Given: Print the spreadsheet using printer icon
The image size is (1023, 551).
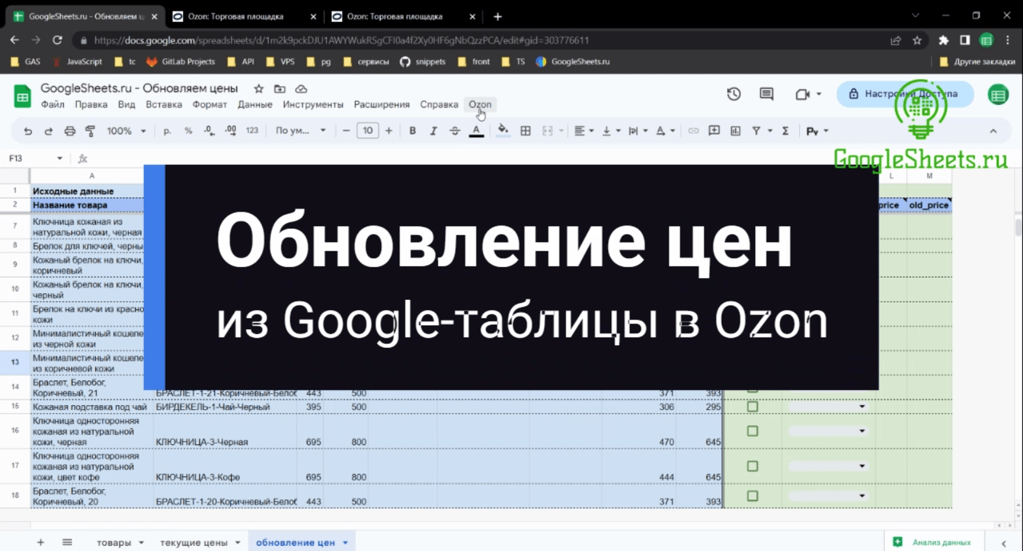Looking at the screenshot, I should click(x=70, y=131).
